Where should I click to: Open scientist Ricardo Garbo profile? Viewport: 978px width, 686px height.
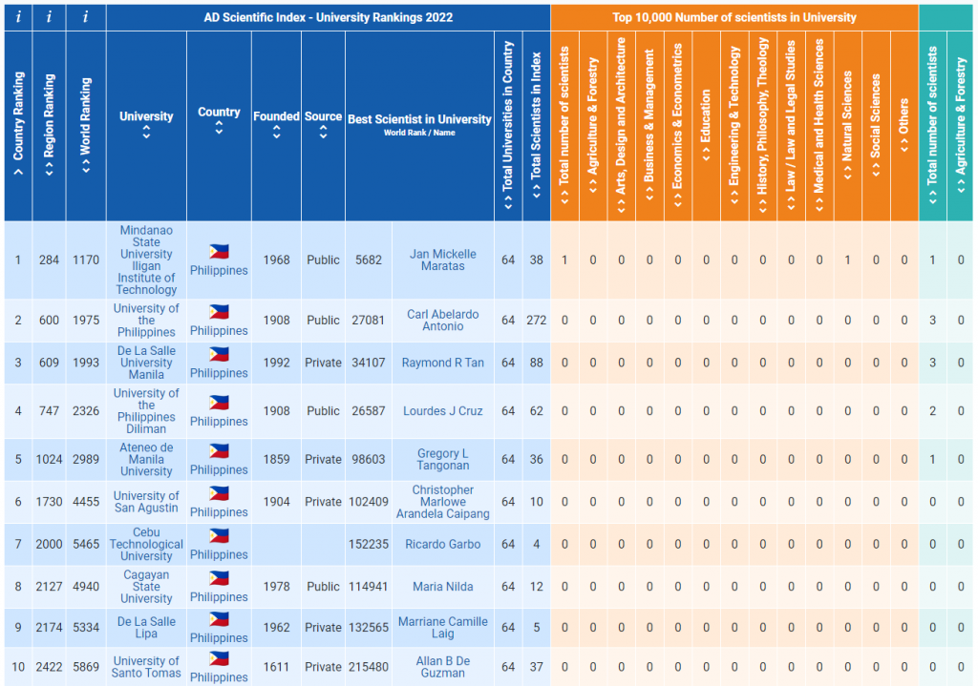[443, 544]
